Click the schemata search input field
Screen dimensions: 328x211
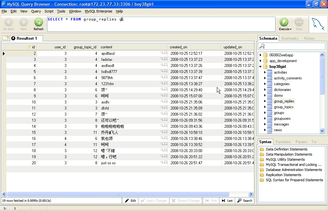pyautogui.click(x=292, y=46)
